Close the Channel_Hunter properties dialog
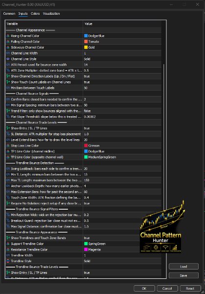 click(x=198, y=4)
